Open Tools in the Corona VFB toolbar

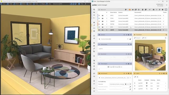36,4
